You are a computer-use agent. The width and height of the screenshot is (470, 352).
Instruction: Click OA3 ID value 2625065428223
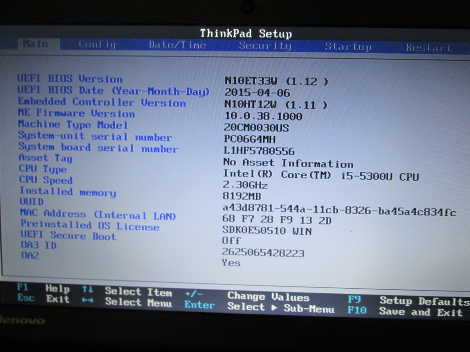(263, 253)
